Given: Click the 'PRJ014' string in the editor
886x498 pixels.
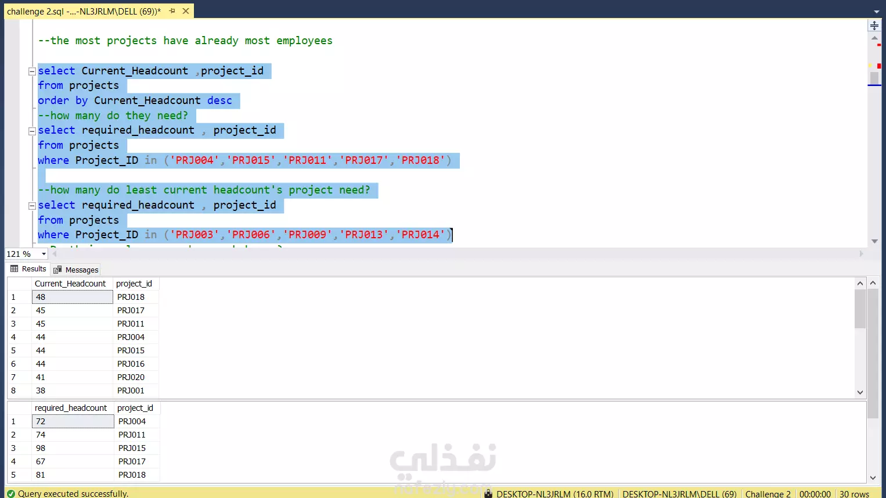Looking at the screenshot, I should (x=420, y=235).
